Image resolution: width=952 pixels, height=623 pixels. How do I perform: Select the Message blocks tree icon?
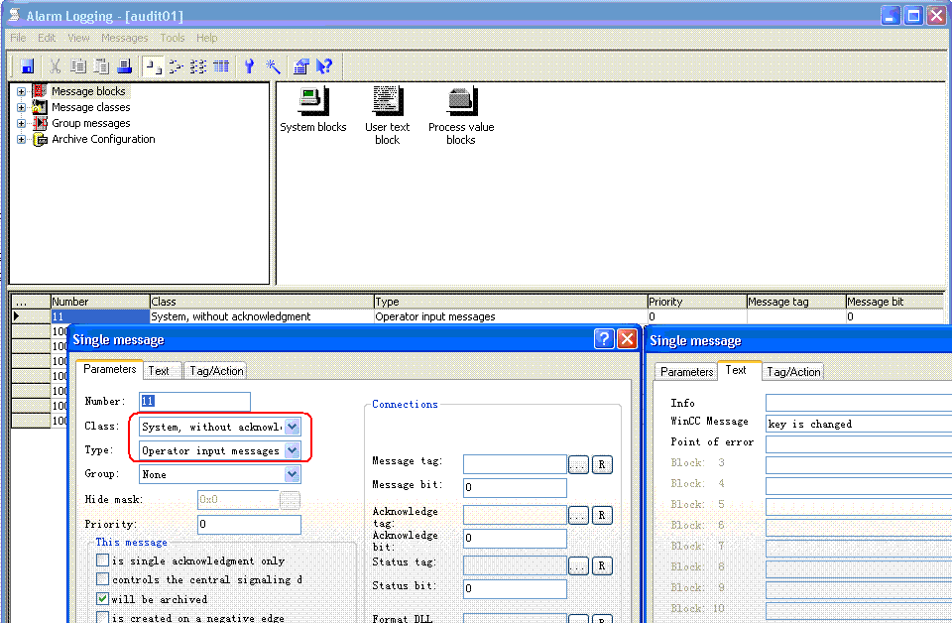click(40, 91)
